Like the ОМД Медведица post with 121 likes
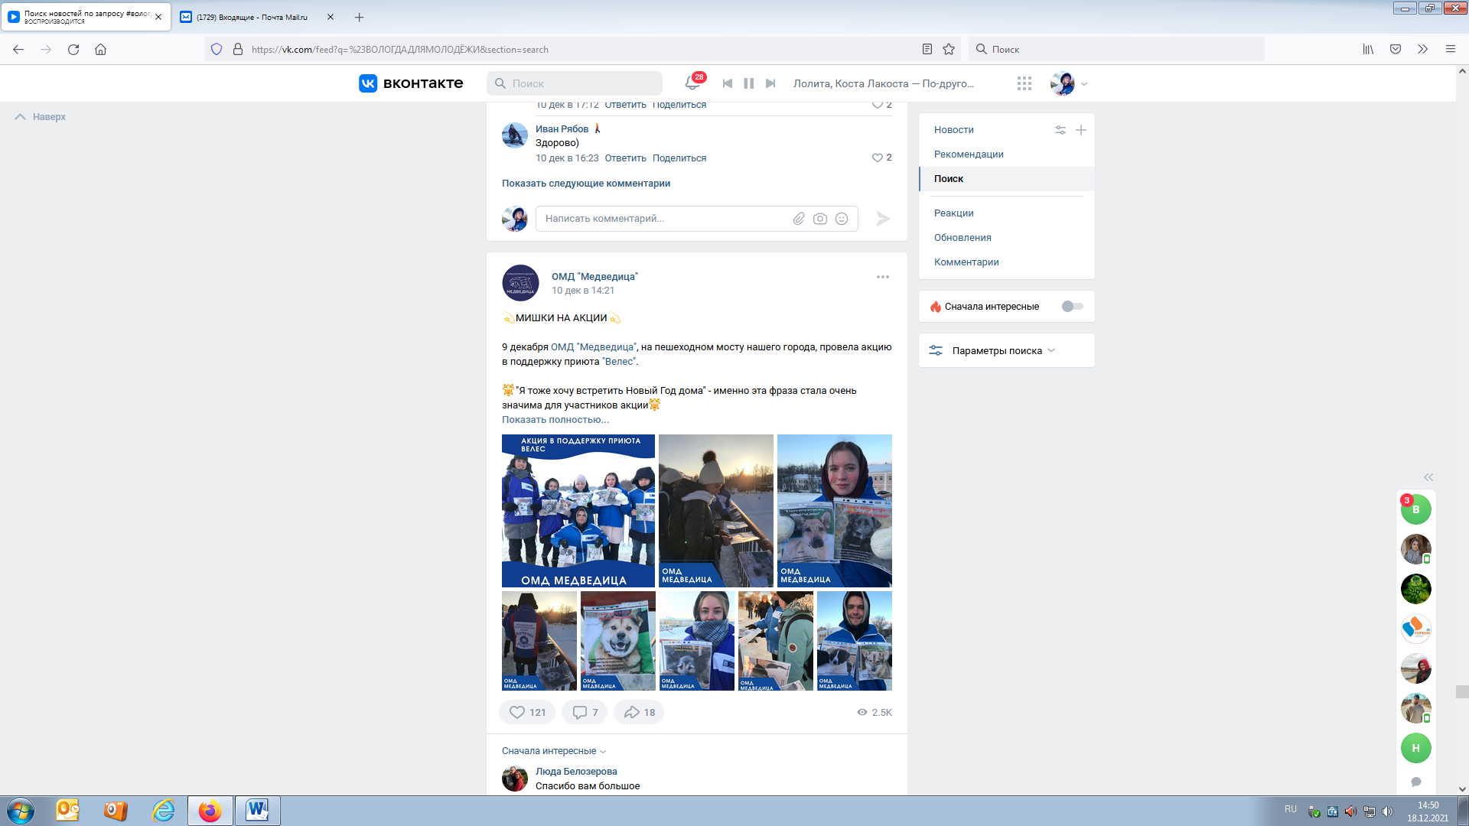 tap(527, 712)
